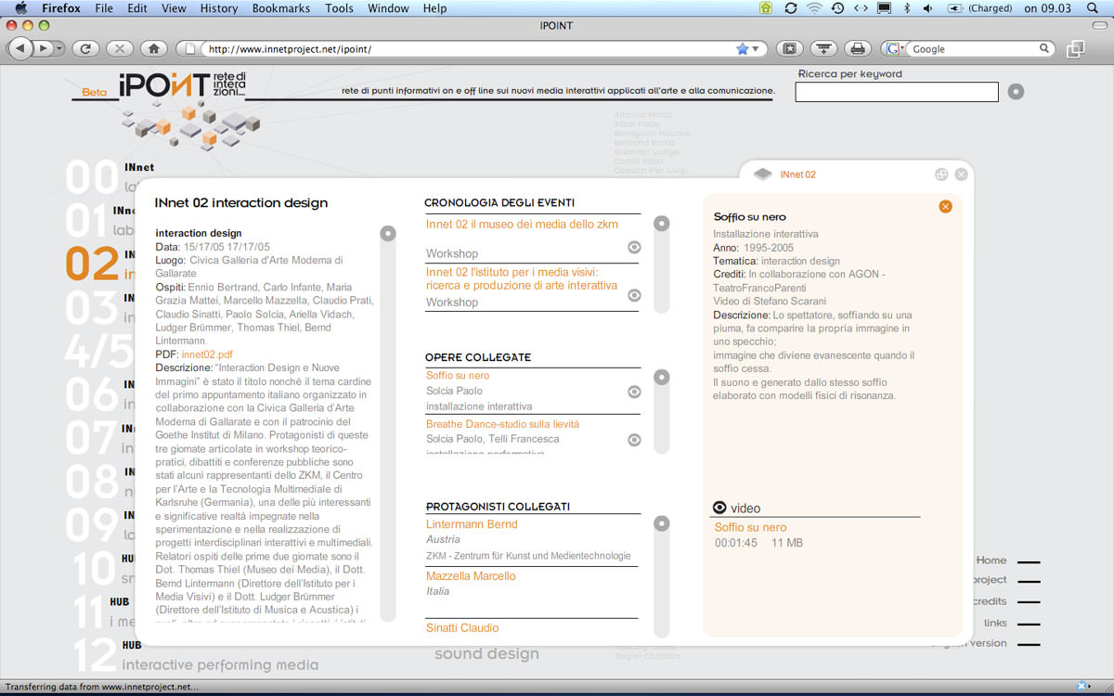View Innet 02 il museo dei media event
This screenshot has width=1114, height=696.
[x=634, y=247]
